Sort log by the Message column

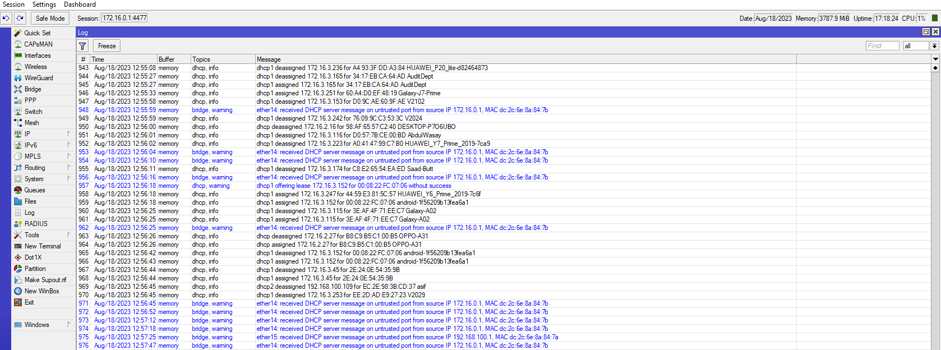click(x=525, y=59)
